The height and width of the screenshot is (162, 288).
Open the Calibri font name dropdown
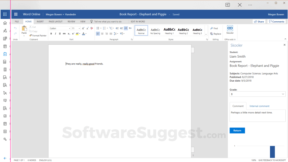(x=69, y=28)
